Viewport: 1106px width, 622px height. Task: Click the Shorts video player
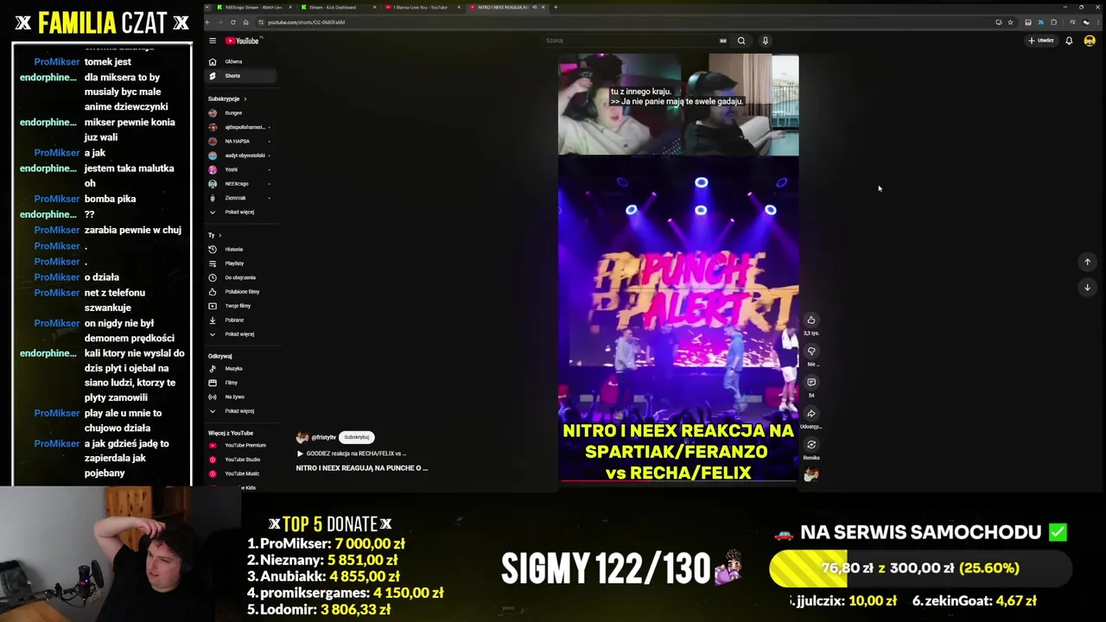click(678, 268)
